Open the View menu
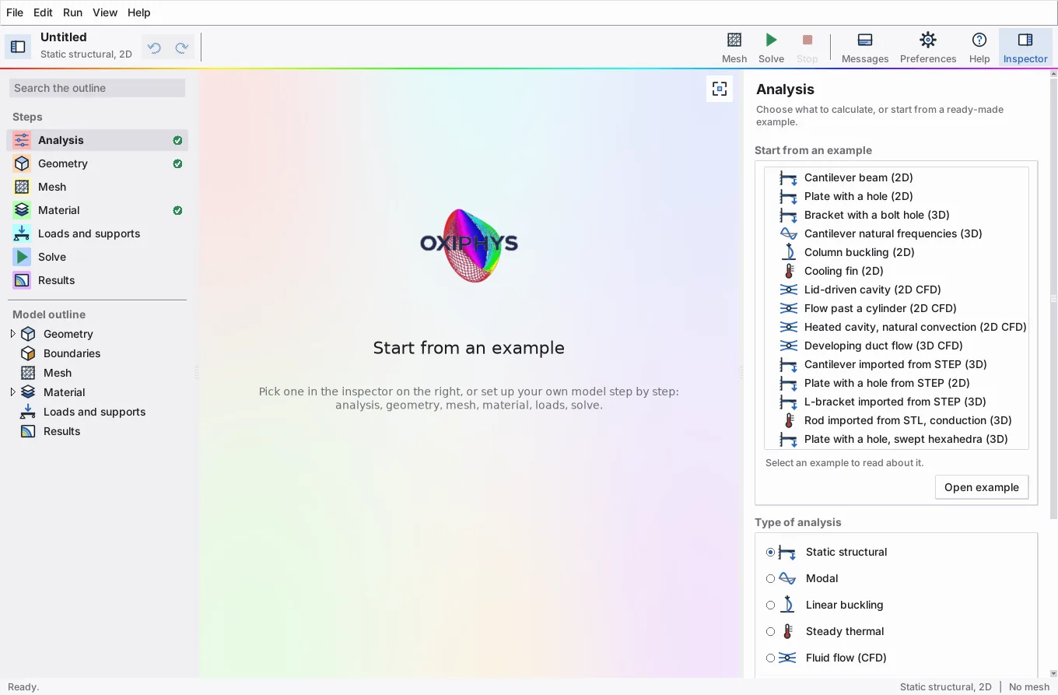The width and height of the screenshot is (1058, 695). coord(105,12)
